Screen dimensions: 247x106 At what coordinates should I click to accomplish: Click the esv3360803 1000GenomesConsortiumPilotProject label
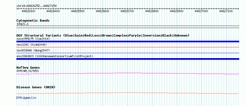(55, 56)
